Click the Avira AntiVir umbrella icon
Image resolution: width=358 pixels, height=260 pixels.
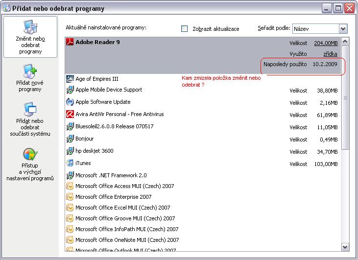[70, 114]
